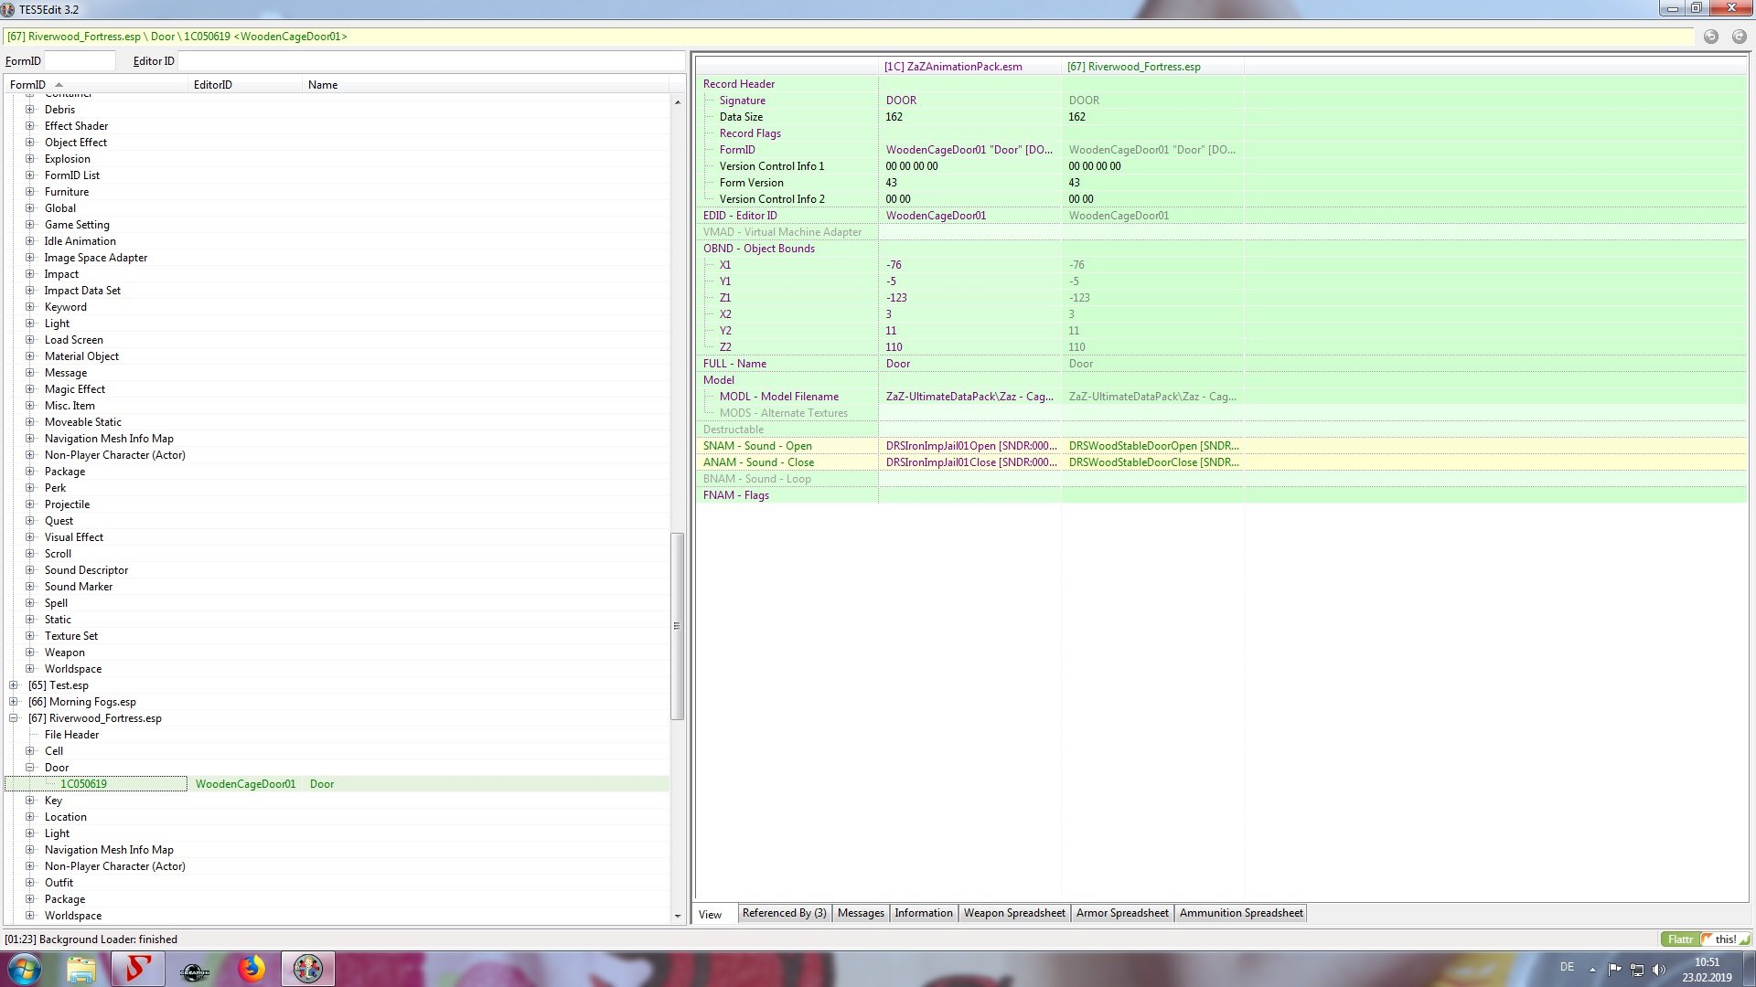Sort by FormID column header

tap(96, 85)
